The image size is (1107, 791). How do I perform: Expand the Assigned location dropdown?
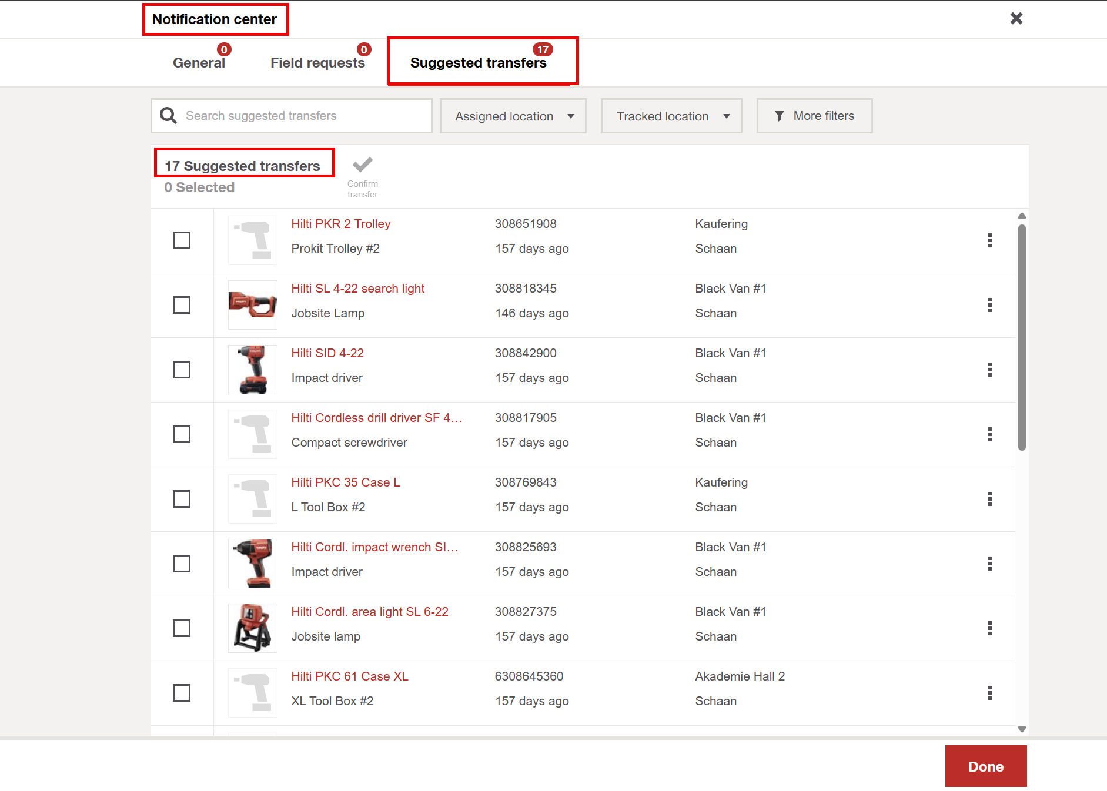coord(513,116)
